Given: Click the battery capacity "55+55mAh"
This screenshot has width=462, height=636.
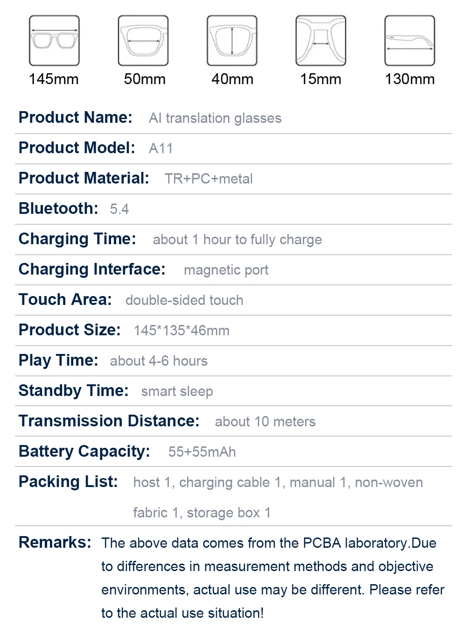Looking at the screenshot, I should click(x=202, y=452).
